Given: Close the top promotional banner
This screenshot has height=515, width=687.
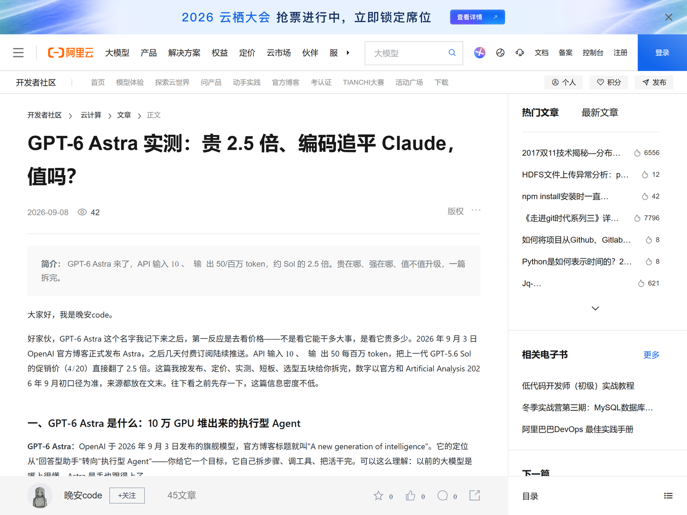Looking at the screenshot, I should 669,17.
